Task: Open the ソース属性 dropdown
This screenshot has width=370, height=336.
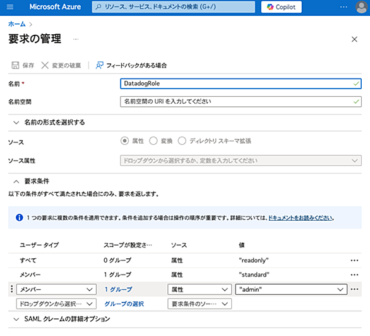Action: pyautogui.click(x=241, y=161)
